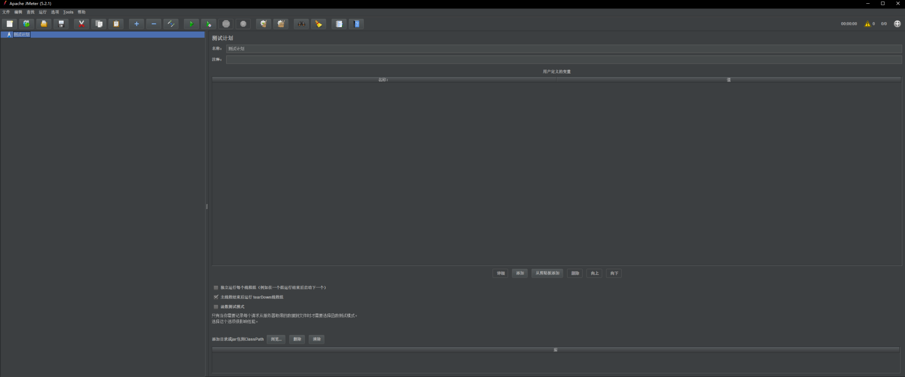Screen dimensions: 905x377
Task: Click the vertical split pane divider handle
Action: 206,207
